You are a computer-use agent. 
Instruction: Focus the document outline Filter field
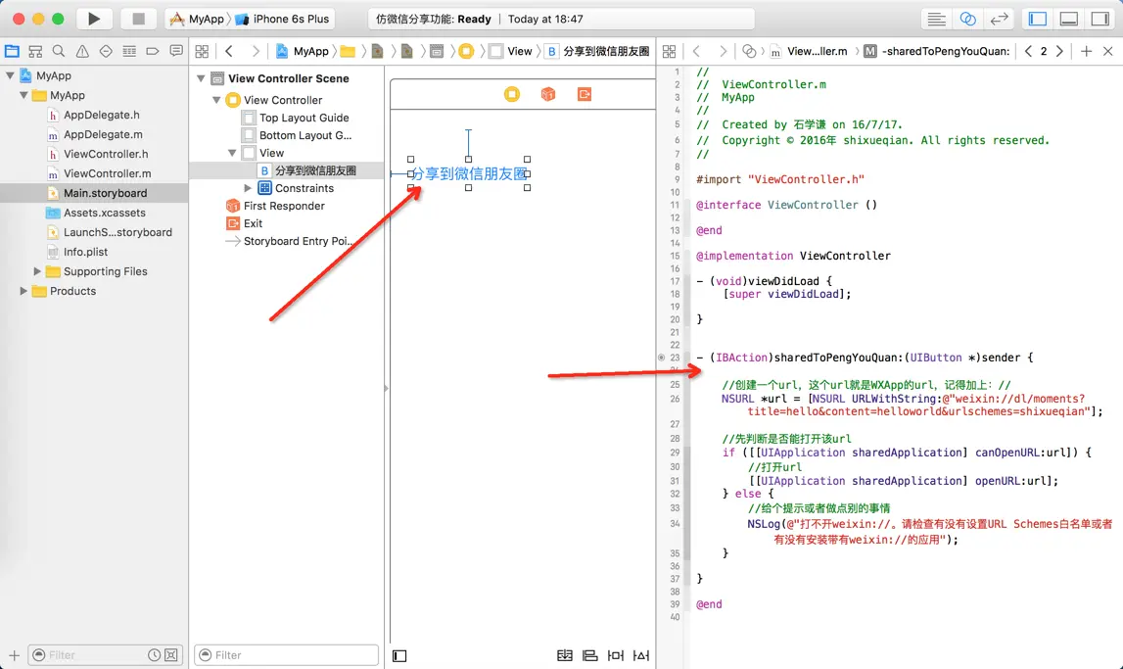click(287, 654)
